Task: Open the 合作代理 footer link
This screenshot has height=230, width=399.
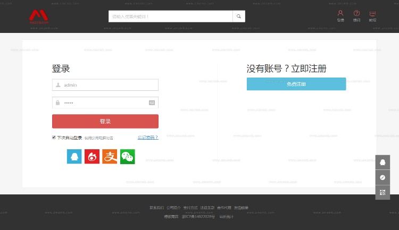Action: coord(224,208)
